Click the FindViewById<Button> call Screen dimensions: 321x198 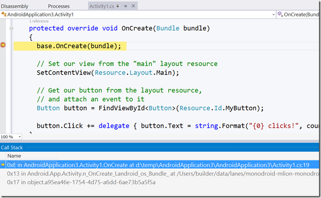[x=137, y=108]
